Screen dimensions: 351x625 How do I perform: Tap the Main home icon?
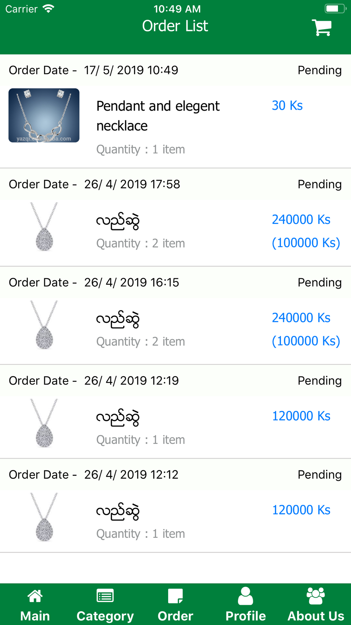35,596
